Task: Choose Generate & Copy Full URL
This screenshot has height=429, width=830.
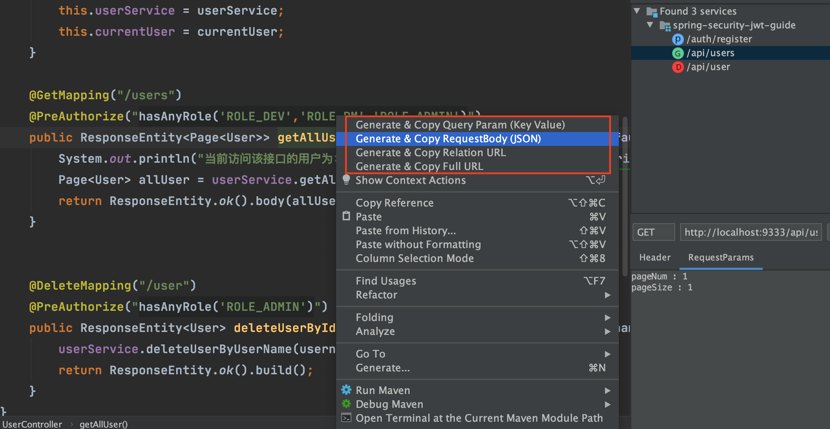Action: 419,166
